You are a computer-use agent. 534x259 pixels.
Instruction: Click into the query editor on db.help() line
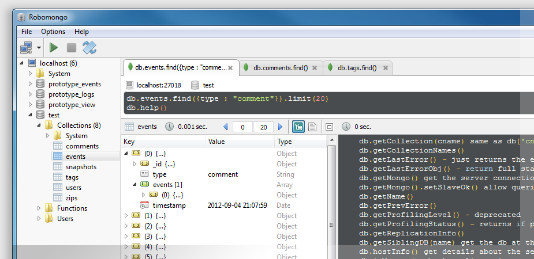[147, 108]
